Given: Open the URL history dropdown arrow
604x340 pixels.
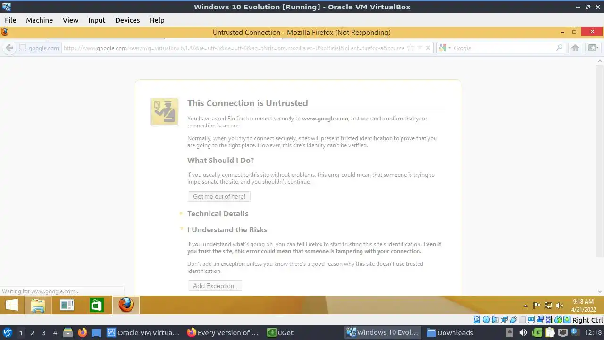Looking at the screenshot, I should (x=419, y=48).
